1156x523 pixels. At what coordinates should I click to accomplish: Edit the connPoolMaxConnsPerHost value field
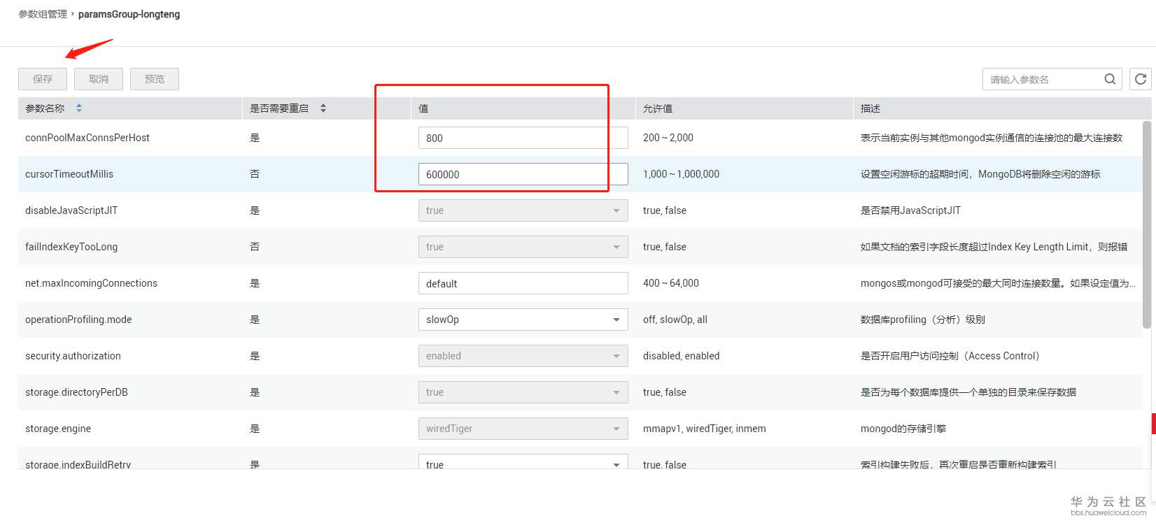523,138
